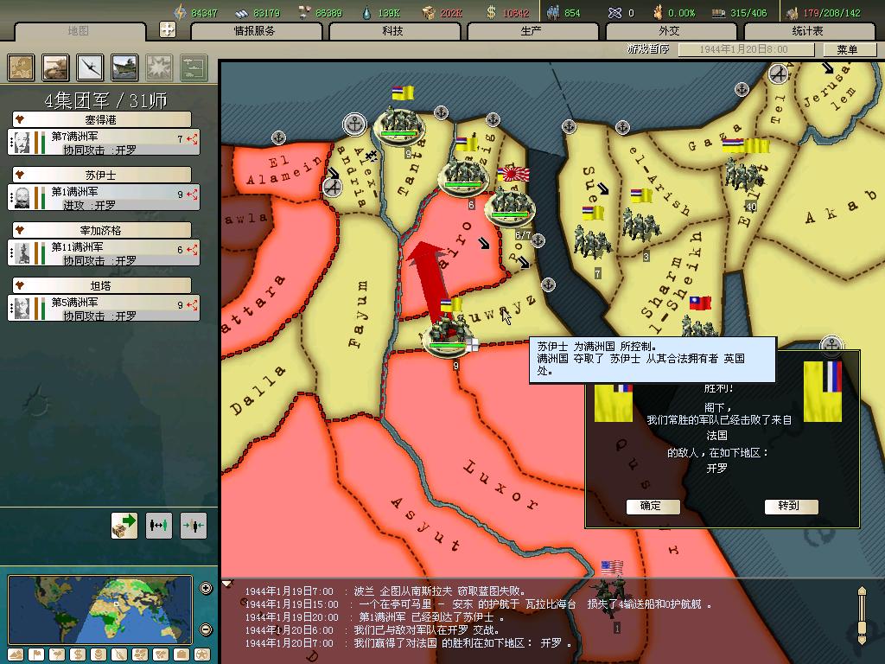Click red split arrows on 第5满洲军 row
Image resolution: width=885 pixels, height=664 pixels.
[x=193, y=305]
